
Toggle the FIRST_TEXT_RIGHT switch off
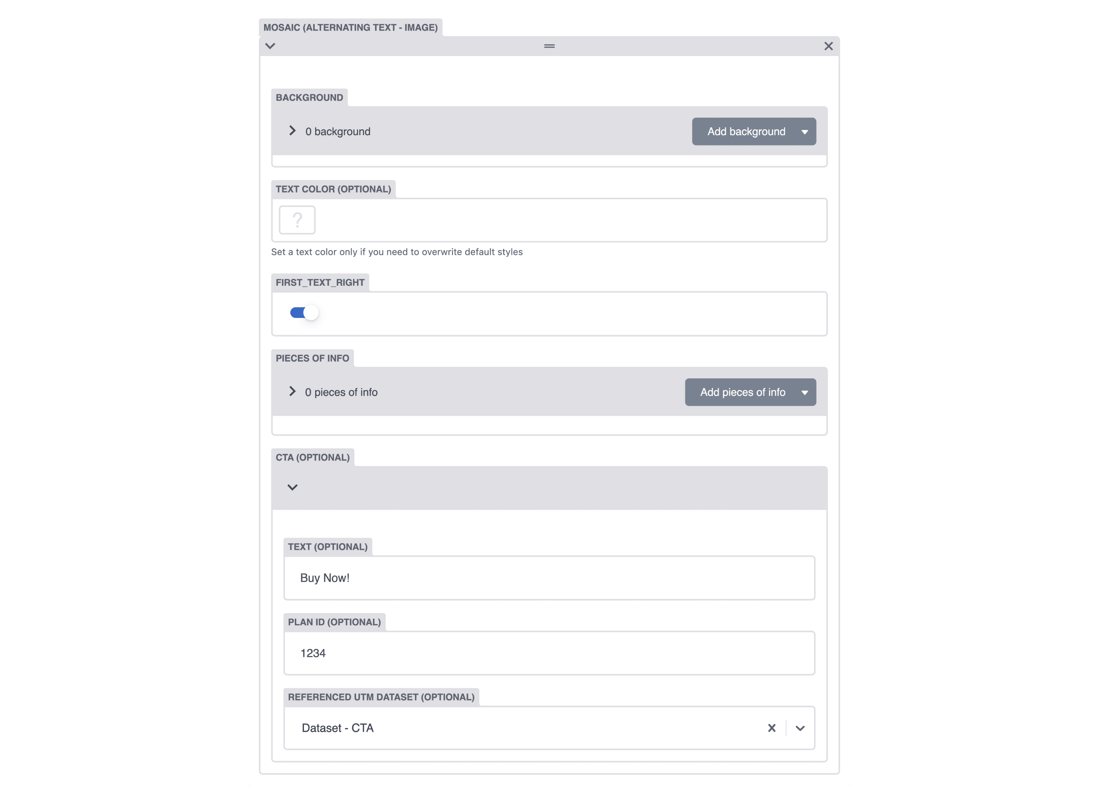point(304,313)
